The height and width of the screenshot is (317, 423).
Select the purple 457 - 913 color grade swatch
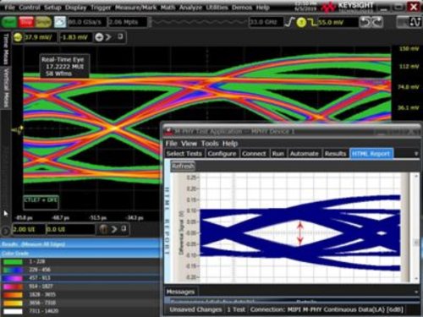tap(13, 278)
